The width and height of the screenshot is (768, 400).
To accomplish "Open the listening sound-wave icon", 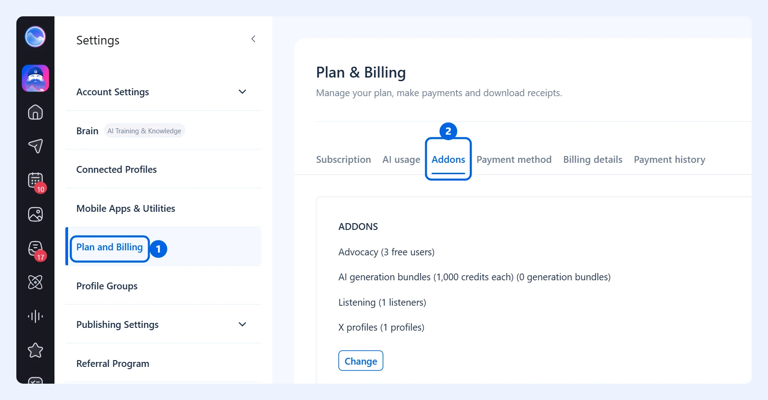I will [35, 316].
